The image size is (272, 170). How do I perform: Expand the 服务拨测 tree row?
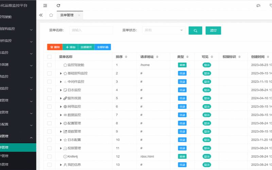[61, 98]
